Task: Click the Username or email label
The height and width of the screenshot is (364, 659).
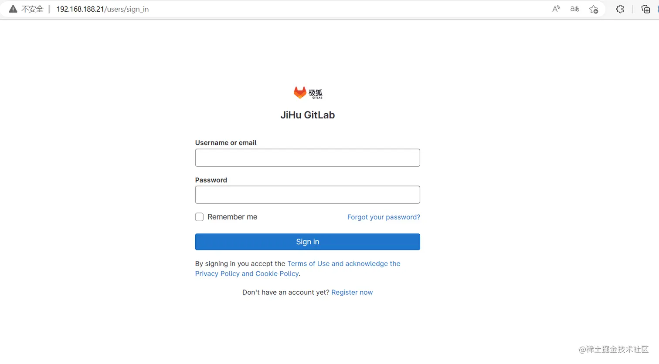Action: (x=226, y=142)
